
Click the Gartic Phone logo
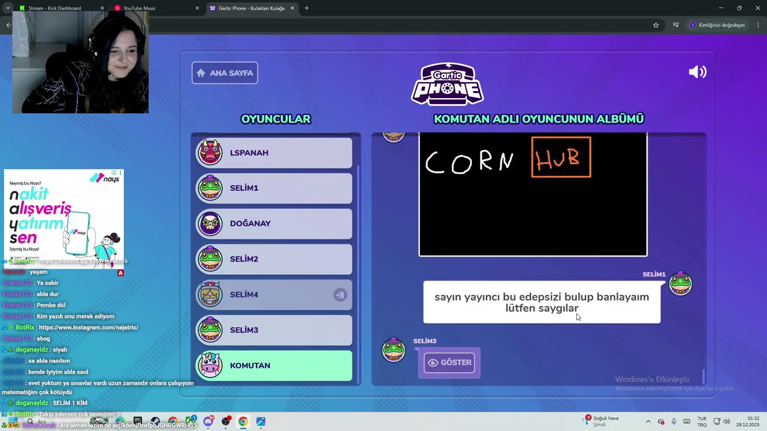[x=448, y=84]
